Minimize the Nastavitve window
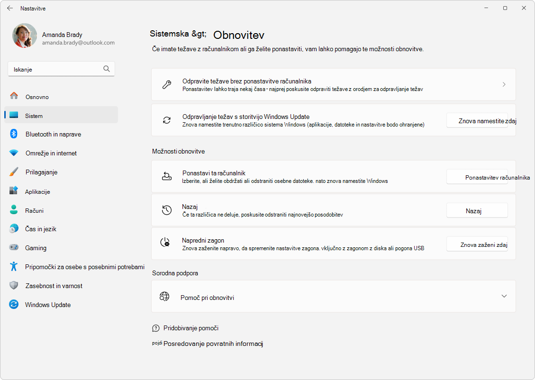 (x=486, y=8)
